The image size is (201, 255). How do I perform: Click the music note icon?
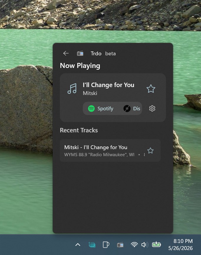point(72,89)
